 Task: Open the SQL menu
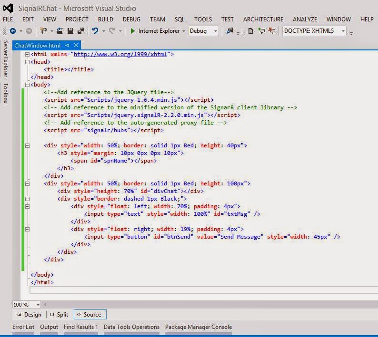[x=179, y=19]
